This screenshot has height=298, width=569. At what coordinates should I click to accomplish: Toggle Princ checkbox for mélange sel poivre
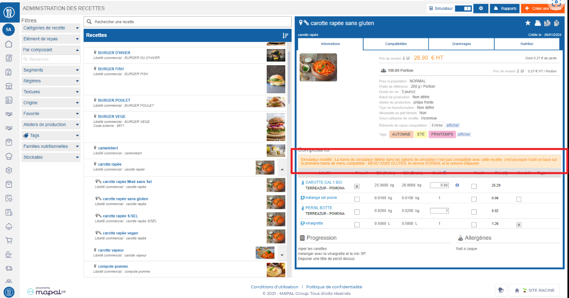[357, 199]
